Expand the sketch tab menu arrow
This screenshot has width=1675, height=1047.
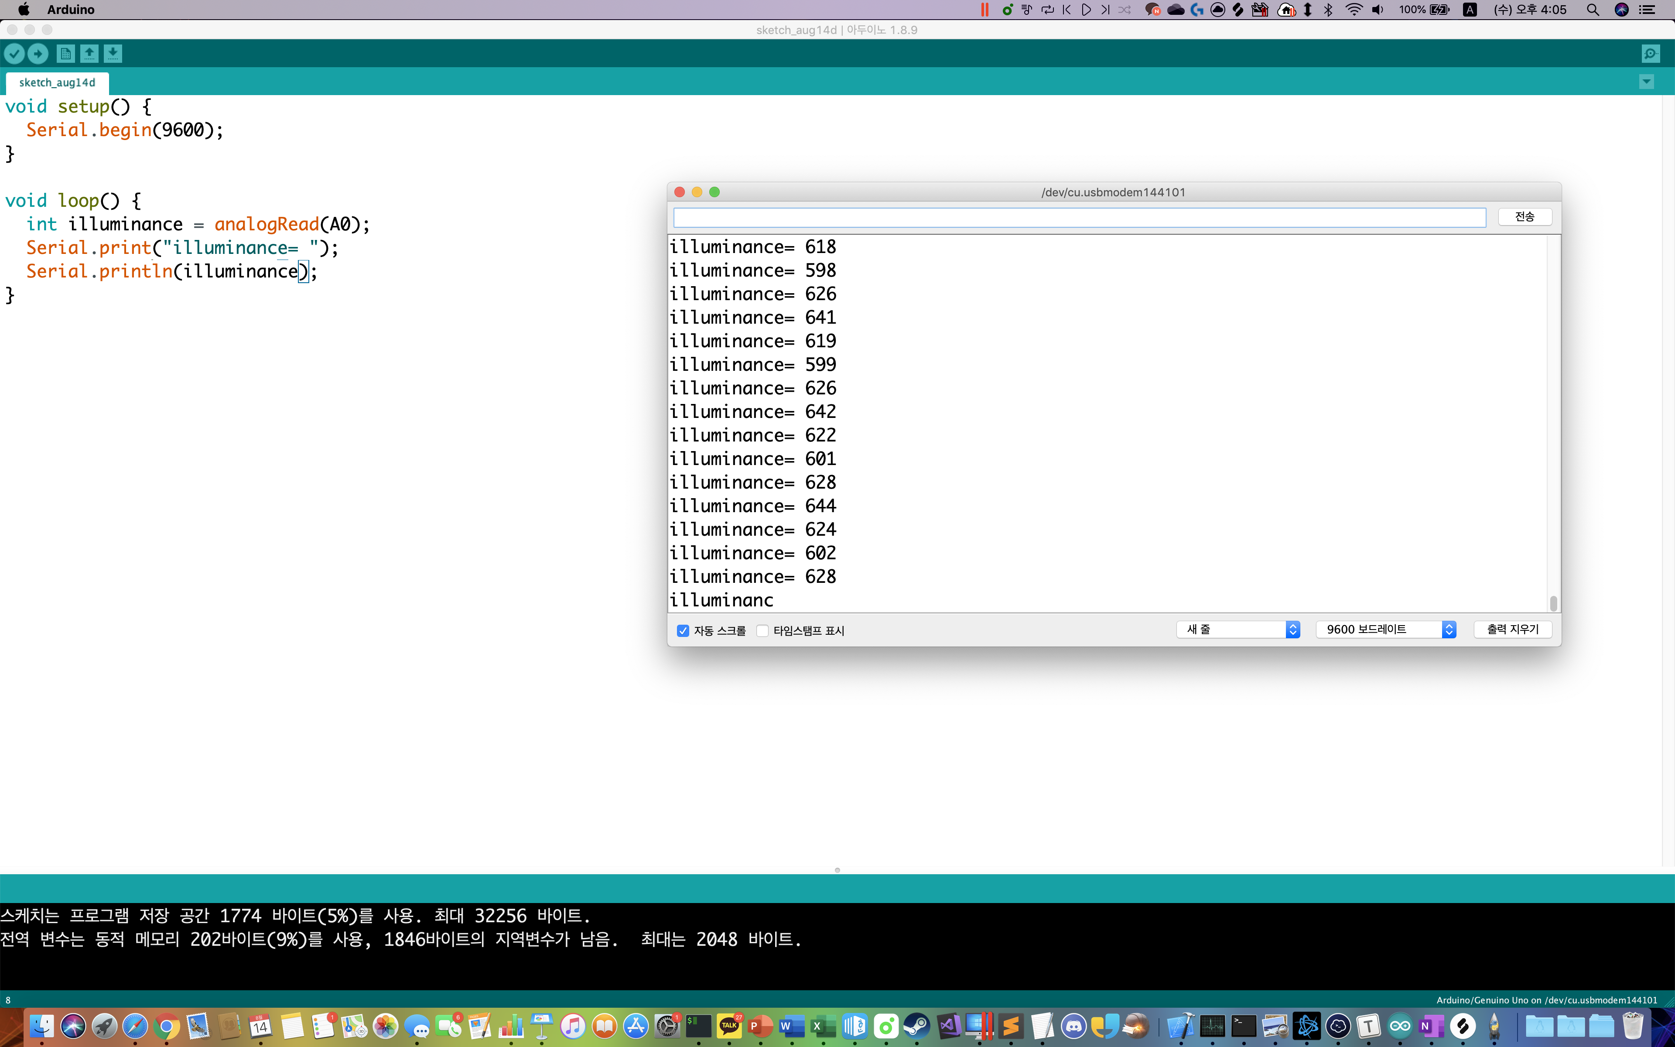click(1647, 82)
